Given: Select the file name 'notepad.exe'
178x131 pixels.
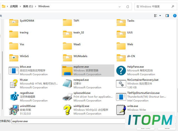Looking at the screenshot, I should [x=81, y=80].
